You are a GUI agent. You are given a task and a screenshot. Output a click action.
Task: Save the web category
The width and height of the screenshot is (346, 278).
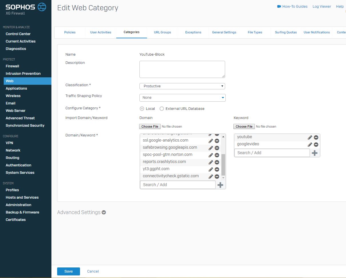tap(68, 271)
